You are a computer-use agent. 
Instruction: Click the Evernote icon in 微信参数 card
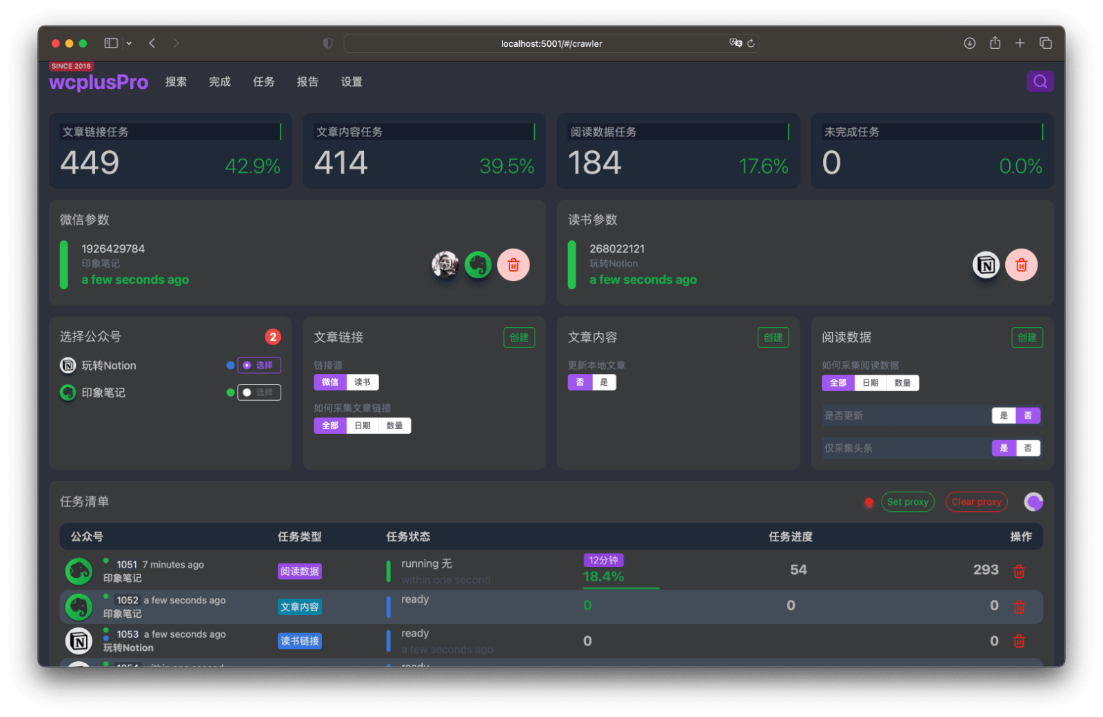[478, 264]
